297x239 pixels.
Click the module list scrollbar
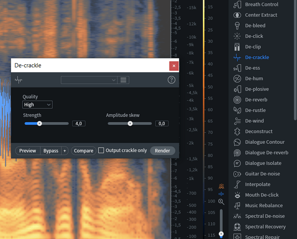tap(295, 60)
